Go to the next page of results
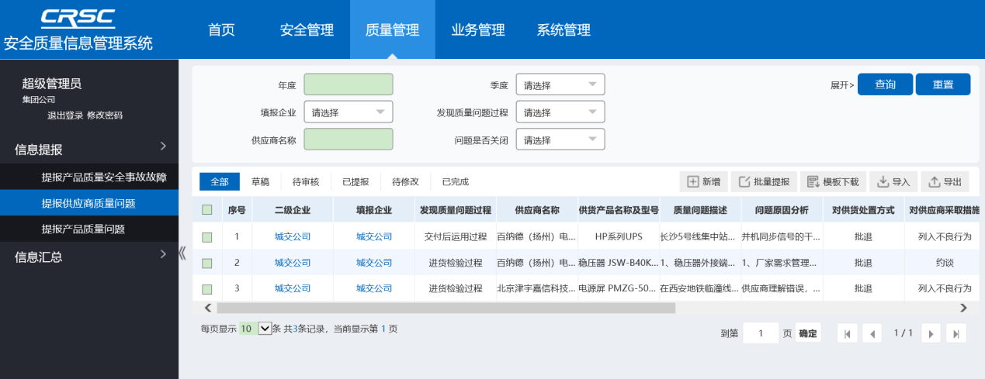 click(931, 333)
